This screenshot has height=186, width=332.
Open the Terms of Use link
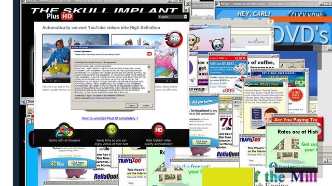coord(95,98)
